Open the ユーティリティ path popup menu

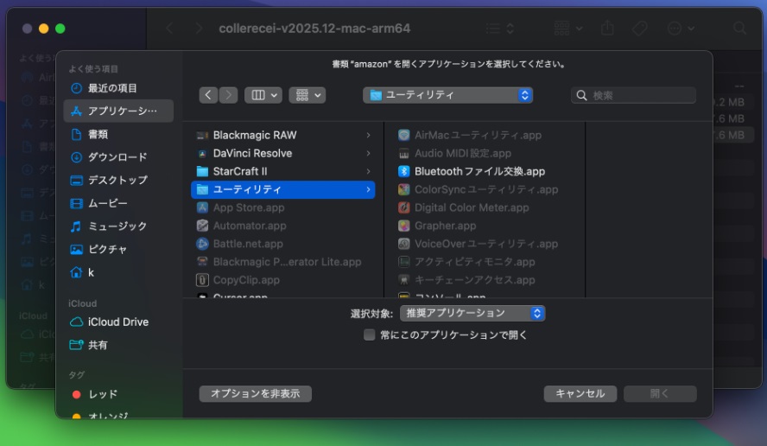pyautogui.click(x=447, y=95)
